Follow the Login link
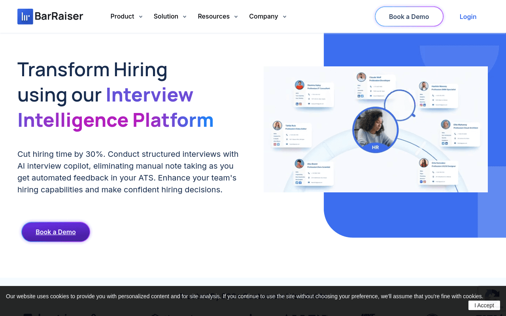The height and width of the screenshot is (316, 506). 468,17
